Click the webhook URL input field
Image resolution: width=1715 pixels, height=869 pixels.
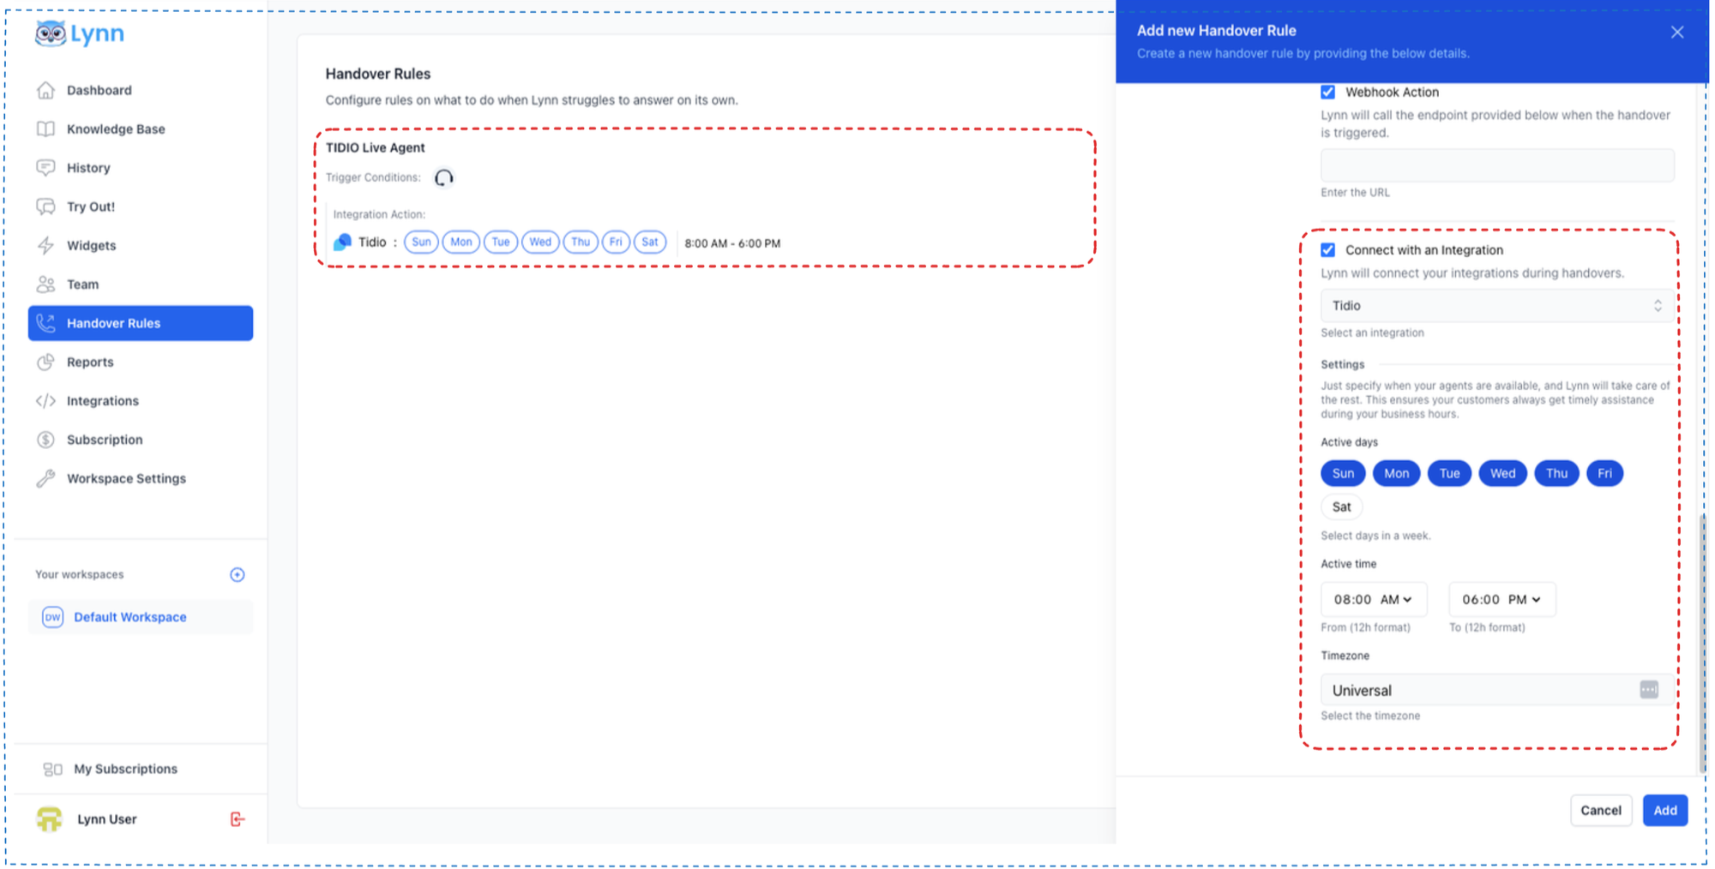tap(1497, 165)
